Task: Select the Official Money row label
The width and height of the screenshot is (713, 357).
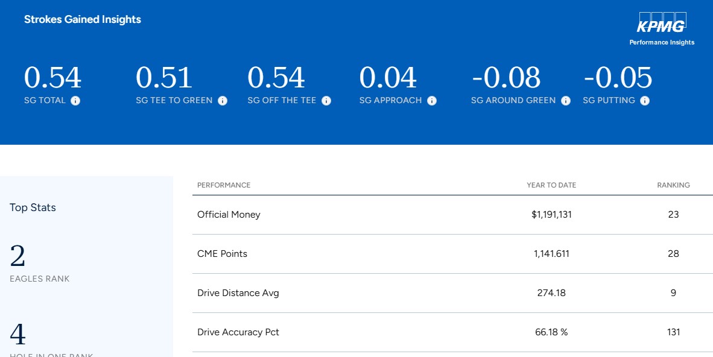Action: 229,215
